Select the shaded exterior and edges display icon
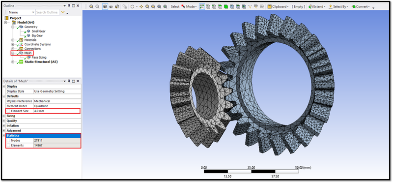Image resolution: width=393 pixels, height=183 pixels. 105,6
